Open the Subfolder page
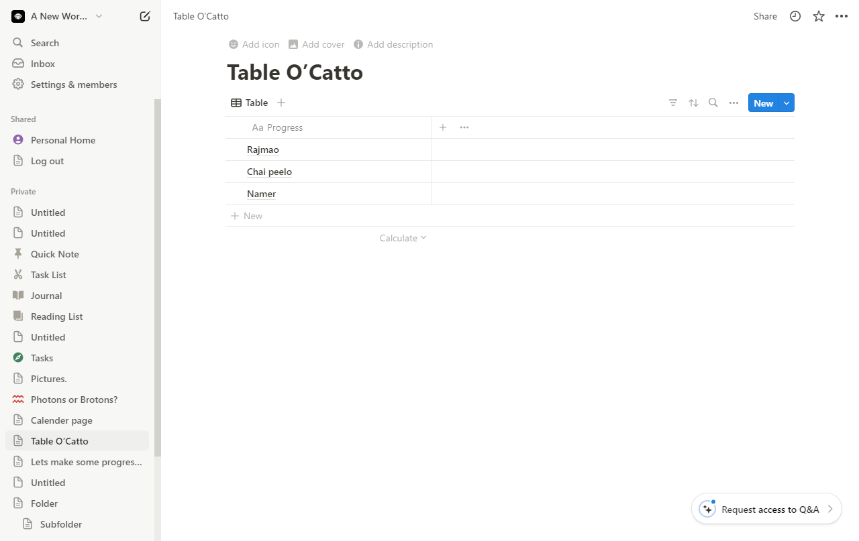 [x=77, y=524]
